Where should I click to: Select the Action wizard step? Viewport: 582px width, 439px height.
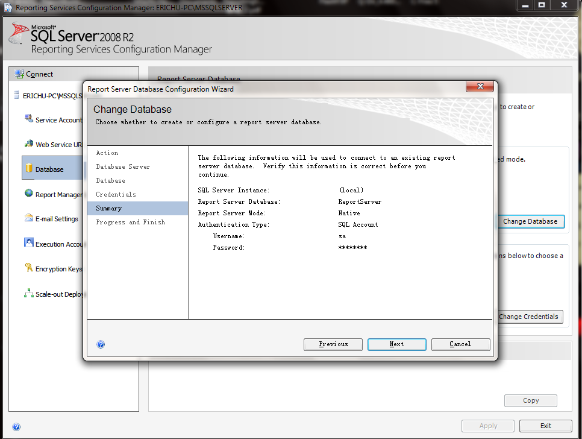(x=107, y=153)
